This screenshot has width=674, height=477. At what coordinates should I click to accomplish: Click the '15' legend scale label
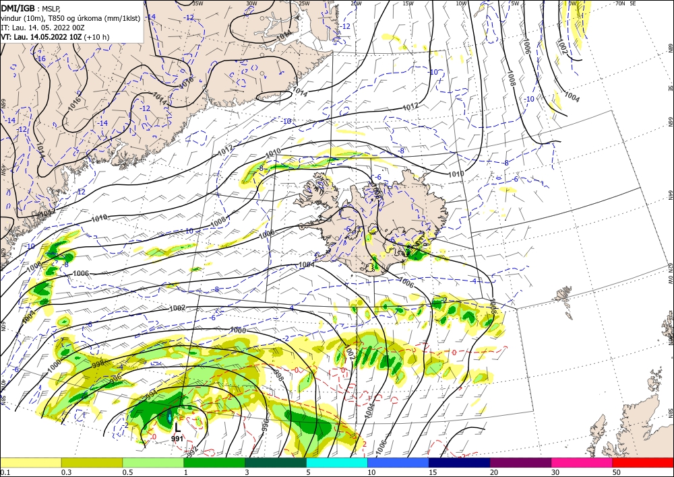click(x=433, y=472)
